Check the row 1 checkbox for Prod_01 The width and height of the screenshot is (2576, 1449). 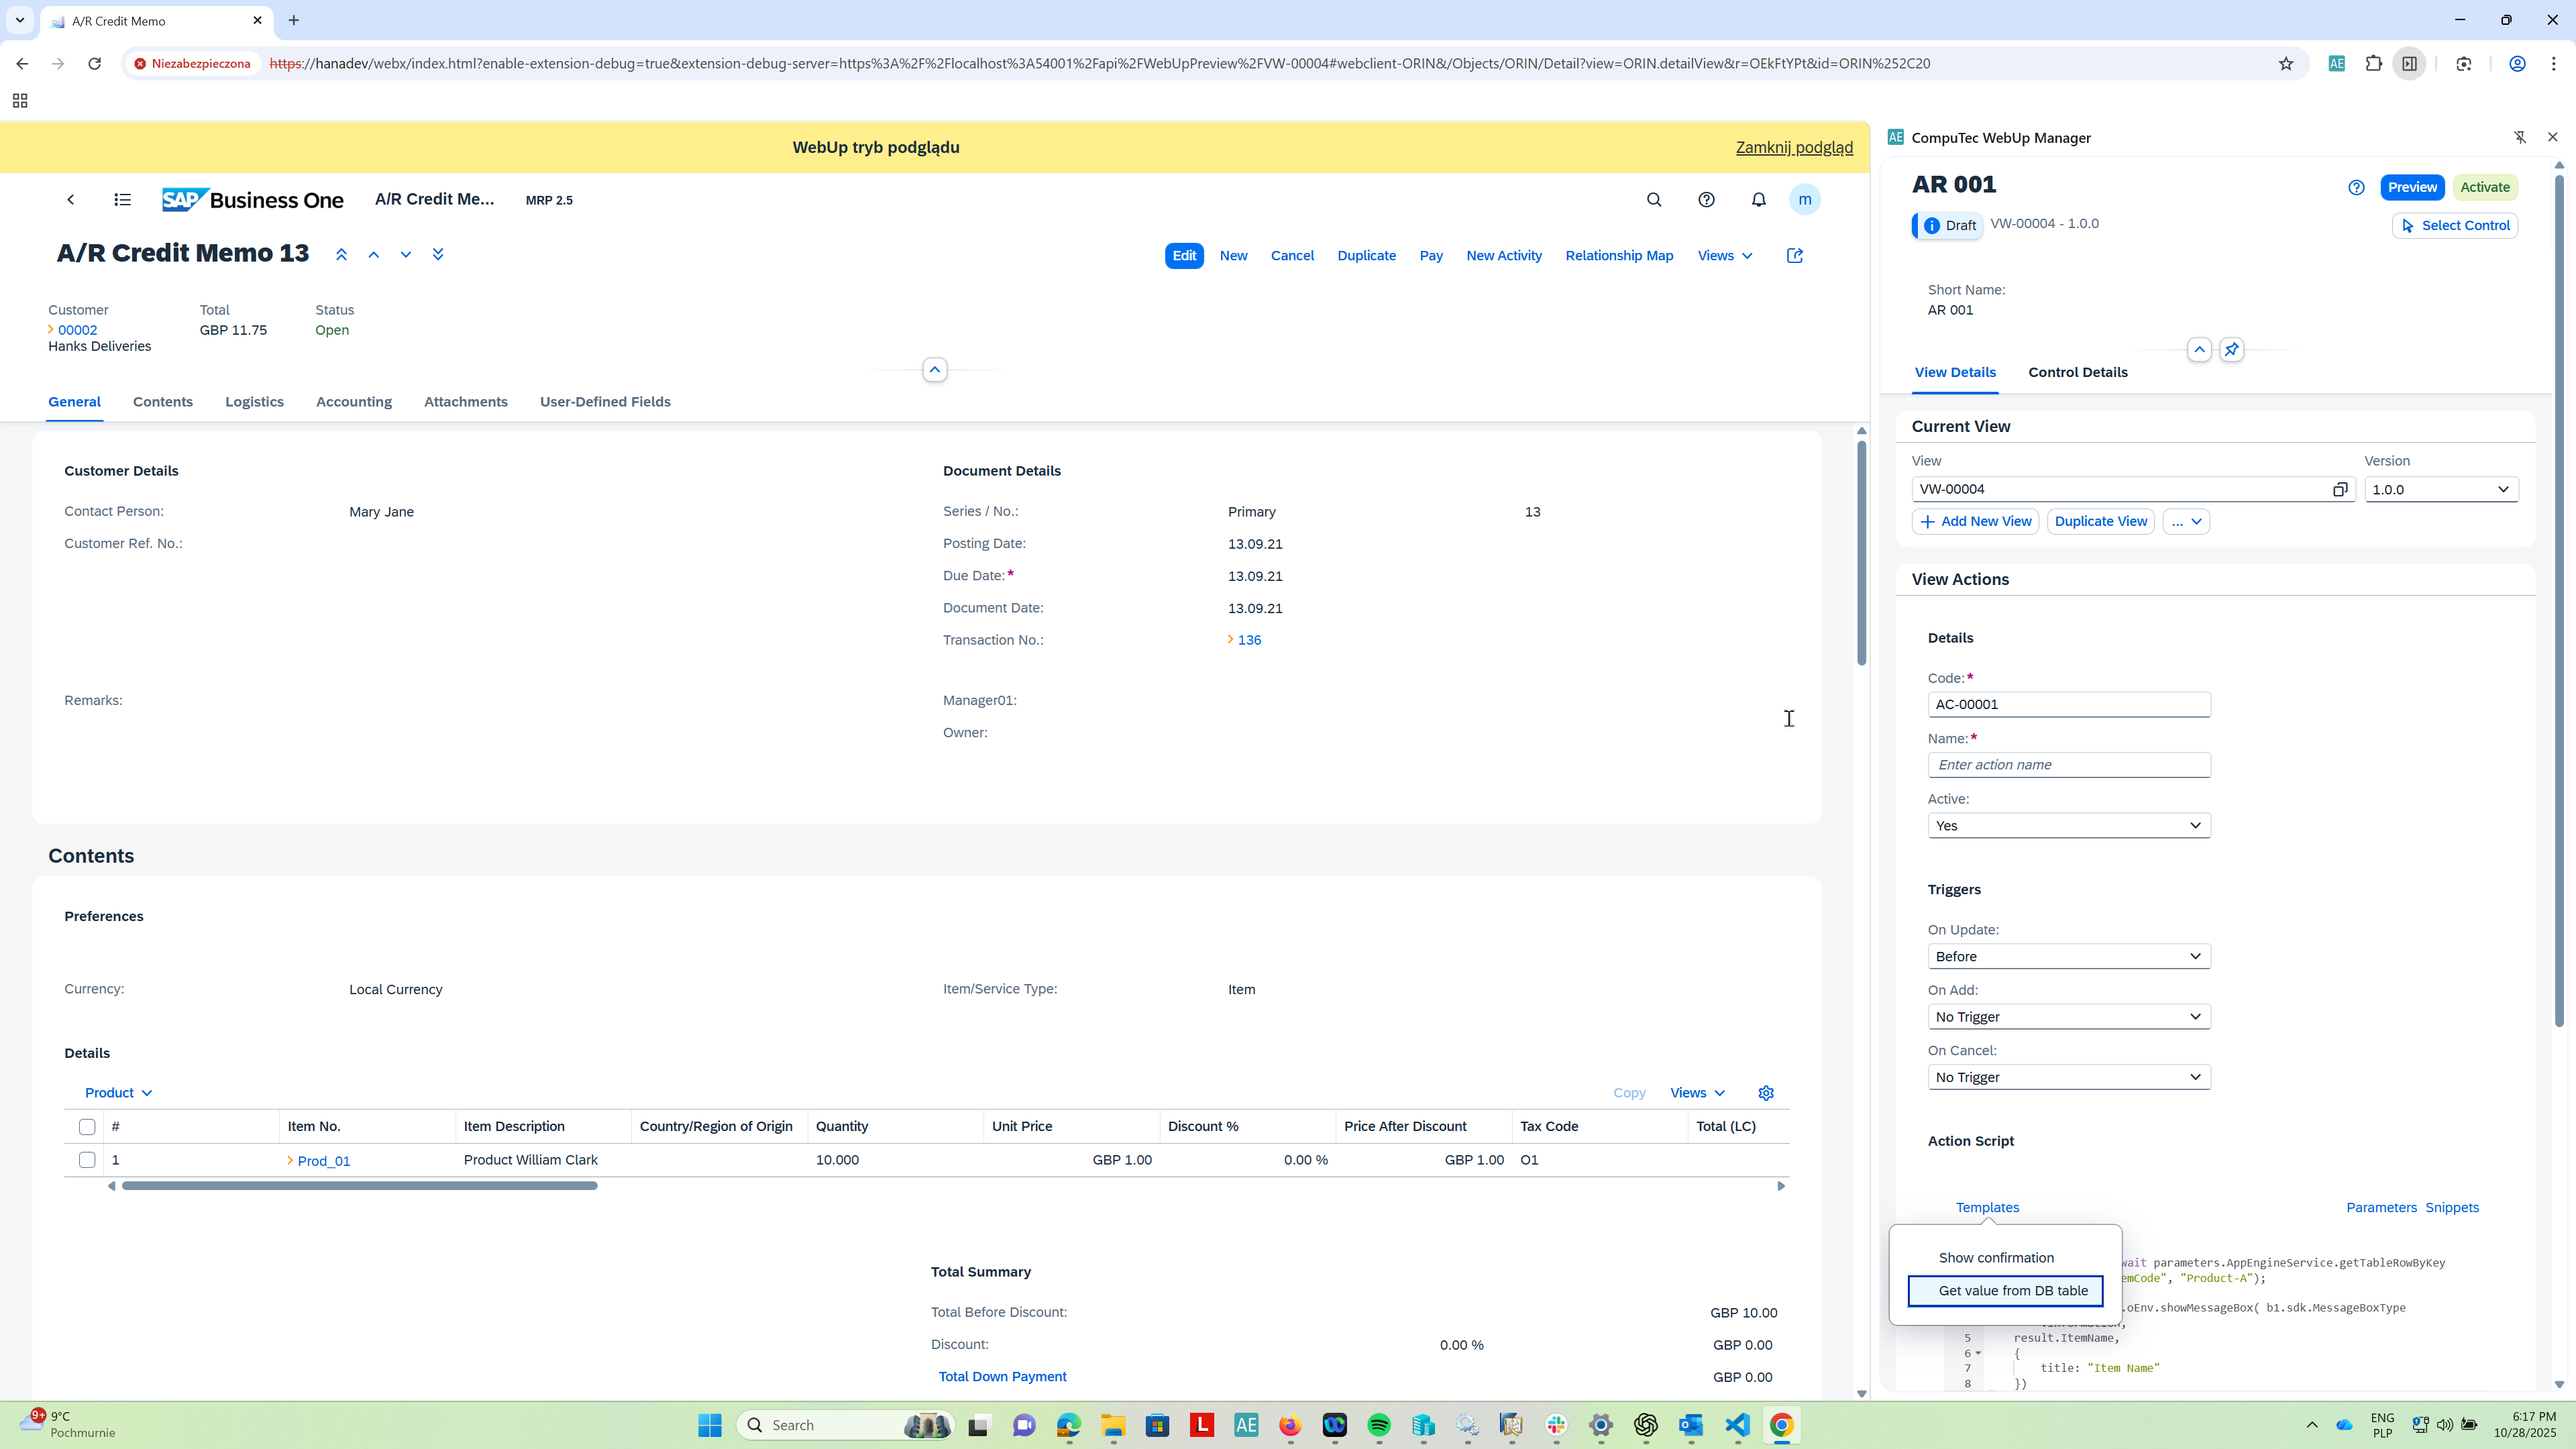[87, 1160]
